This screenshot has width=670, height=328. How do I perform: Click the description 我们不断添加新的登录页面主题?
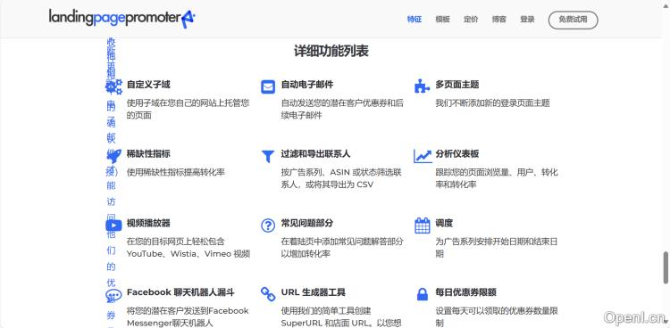(492, 102)
